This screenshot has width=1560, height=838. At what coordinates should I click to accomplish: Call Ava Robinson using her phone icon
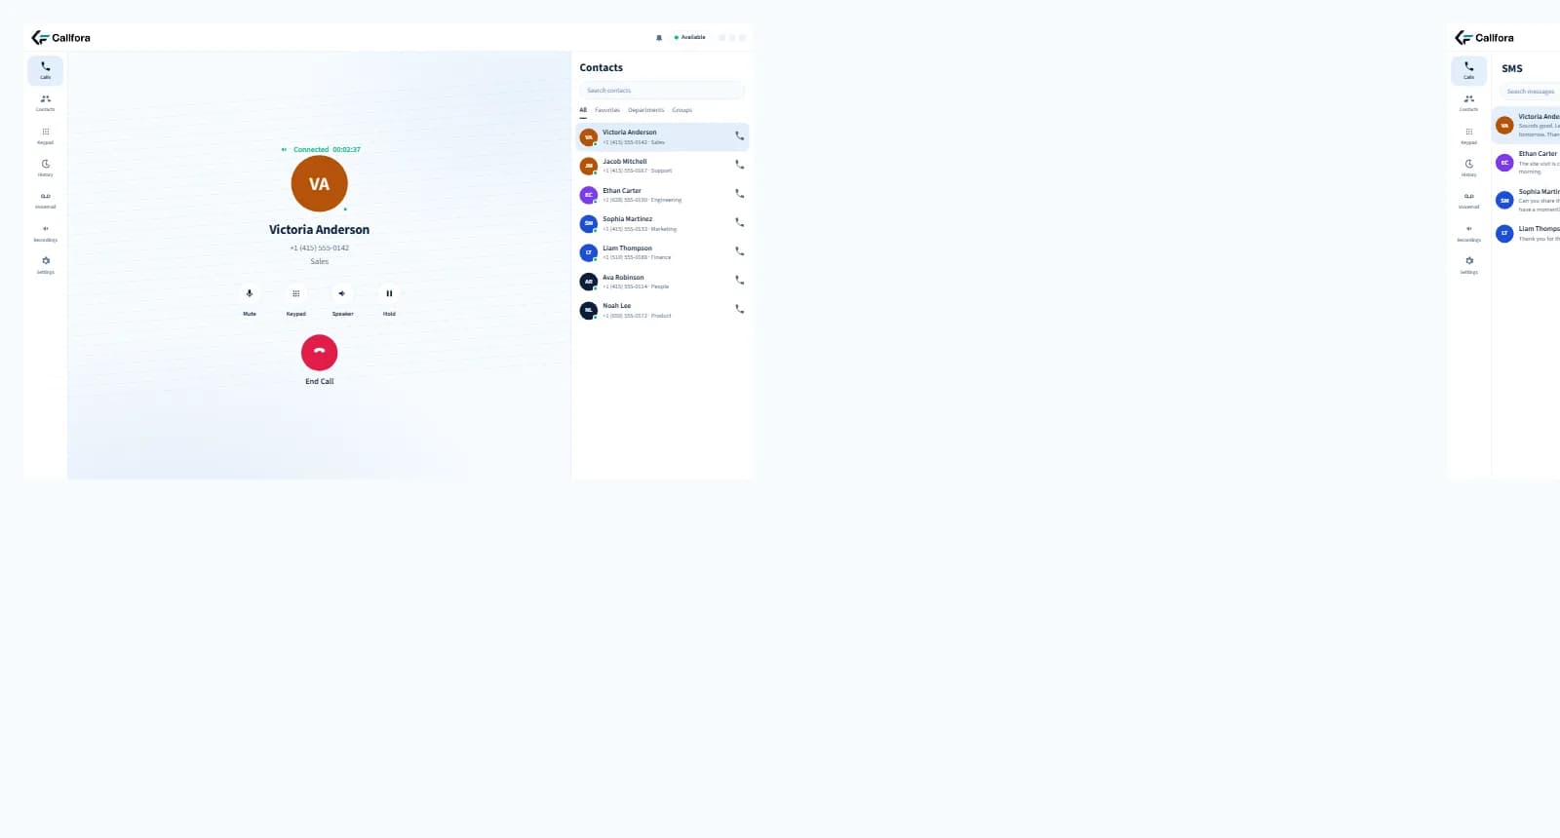[739, 281]
